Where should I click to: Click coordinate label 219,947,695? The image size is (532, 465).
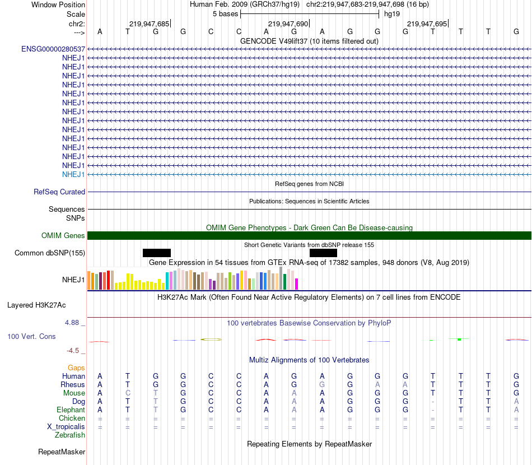427,24
